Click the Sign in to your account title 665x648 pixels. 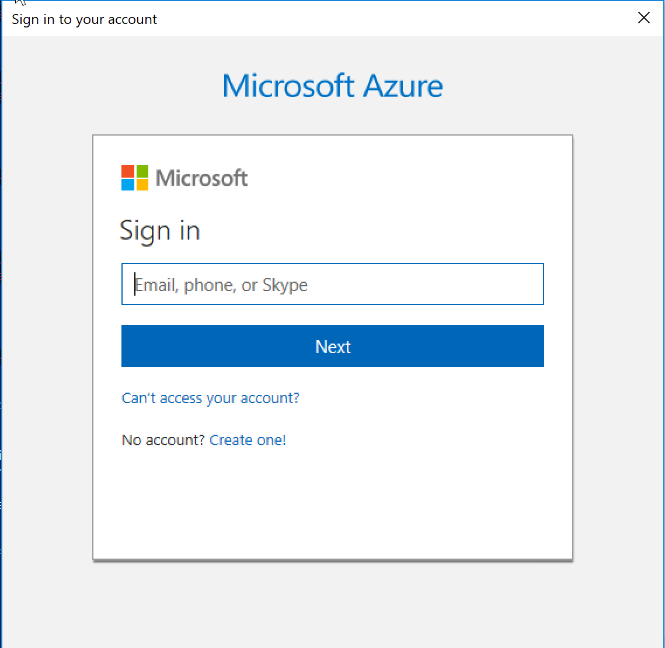coord(85,19)
